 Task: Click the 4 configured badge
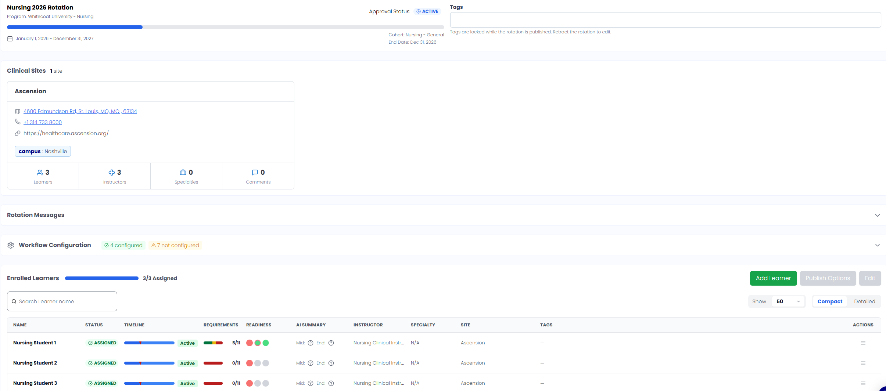(123, 245)
